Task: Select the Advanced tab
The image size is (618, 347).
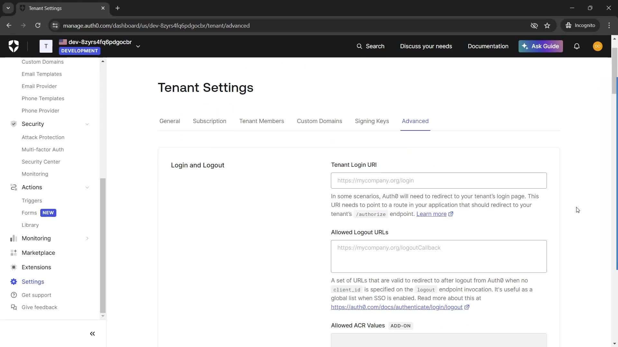Action: pyautogui.click(x=415, y=121)
